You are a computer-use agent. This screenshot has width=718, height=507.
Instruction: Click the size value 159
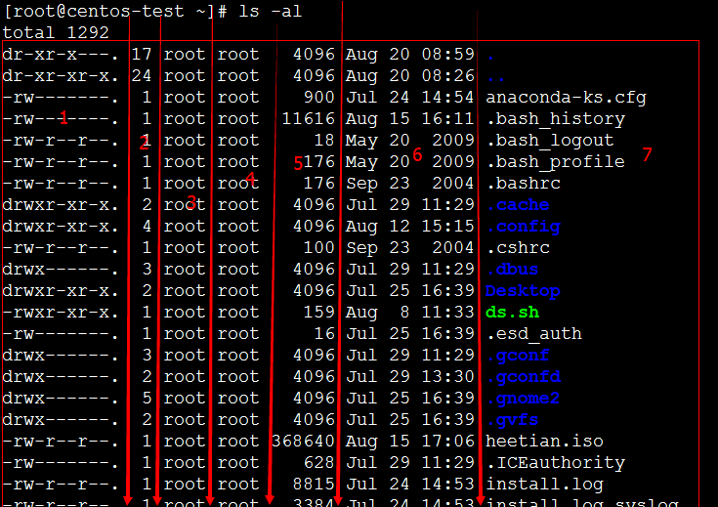(319, 313)
